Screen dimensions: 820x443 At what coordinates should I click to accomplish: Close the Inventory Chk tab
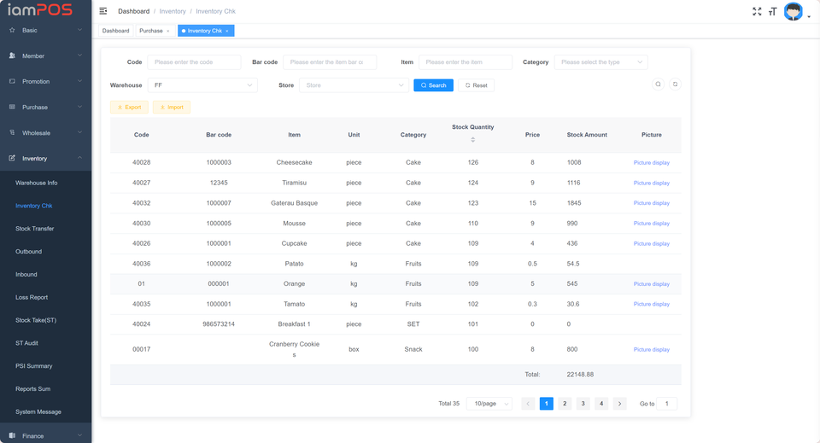(x=227, y=31)
